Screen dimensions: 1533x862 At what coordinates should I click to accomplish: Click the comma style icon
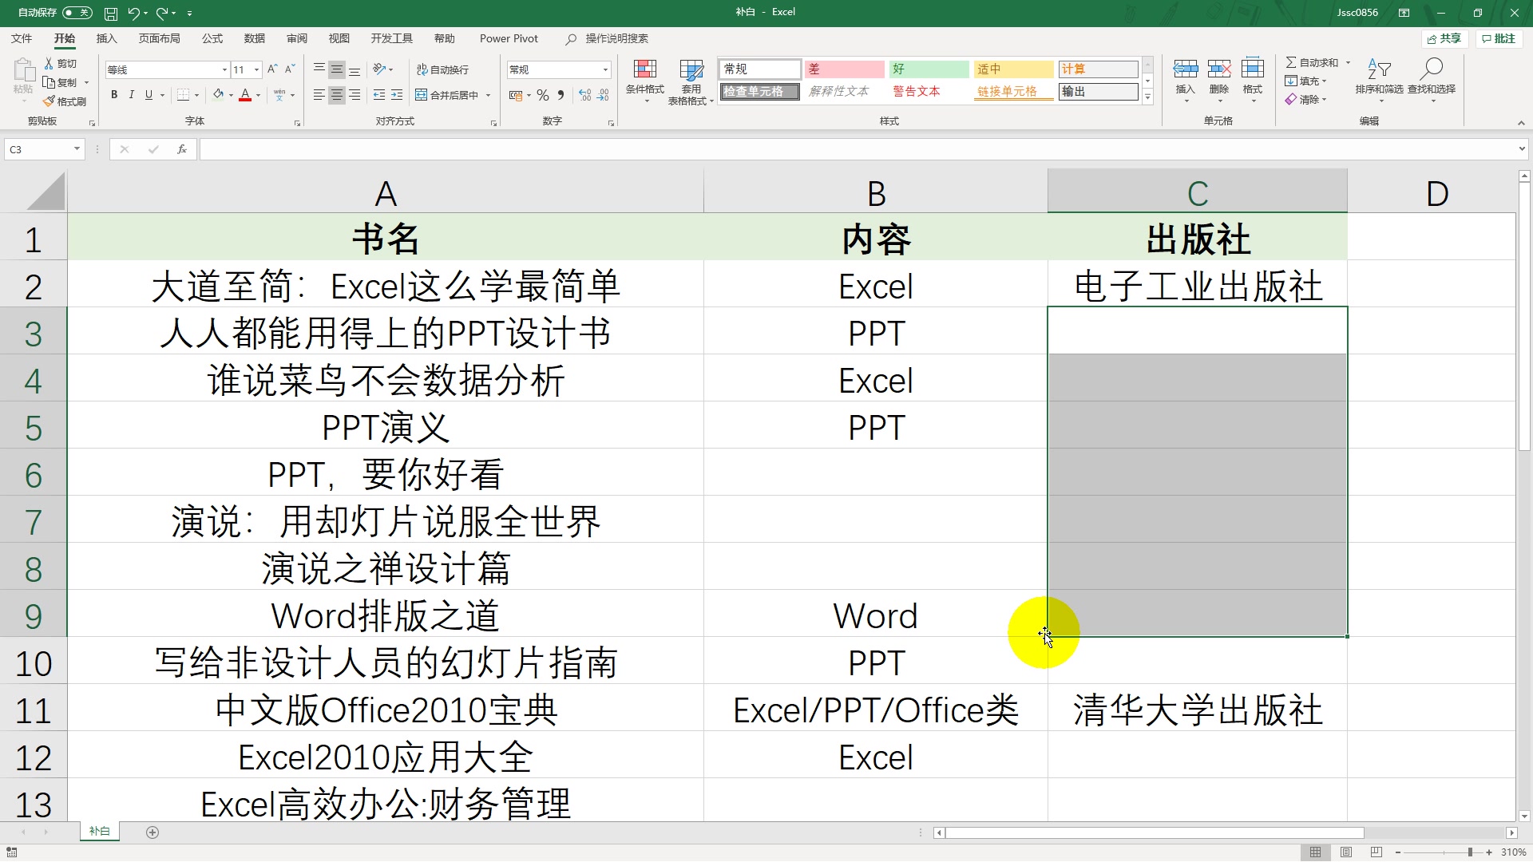[x=561, y=95]
